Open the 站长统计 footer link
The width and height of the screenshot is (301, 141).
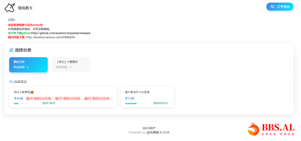[149, 128]
